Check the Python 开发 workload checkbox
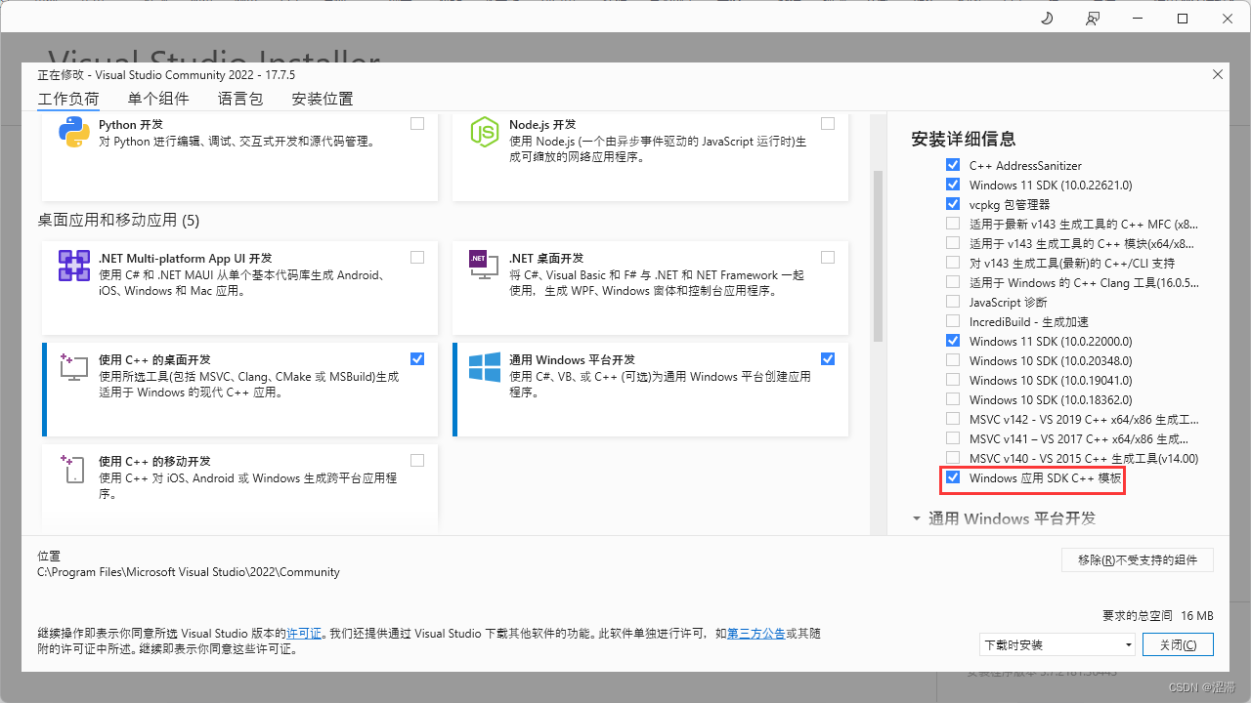 417,124
